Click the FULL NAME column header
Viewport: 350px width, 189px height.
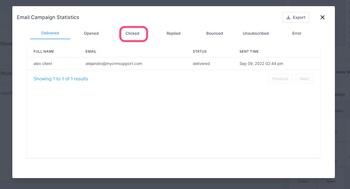coord(44,52)
